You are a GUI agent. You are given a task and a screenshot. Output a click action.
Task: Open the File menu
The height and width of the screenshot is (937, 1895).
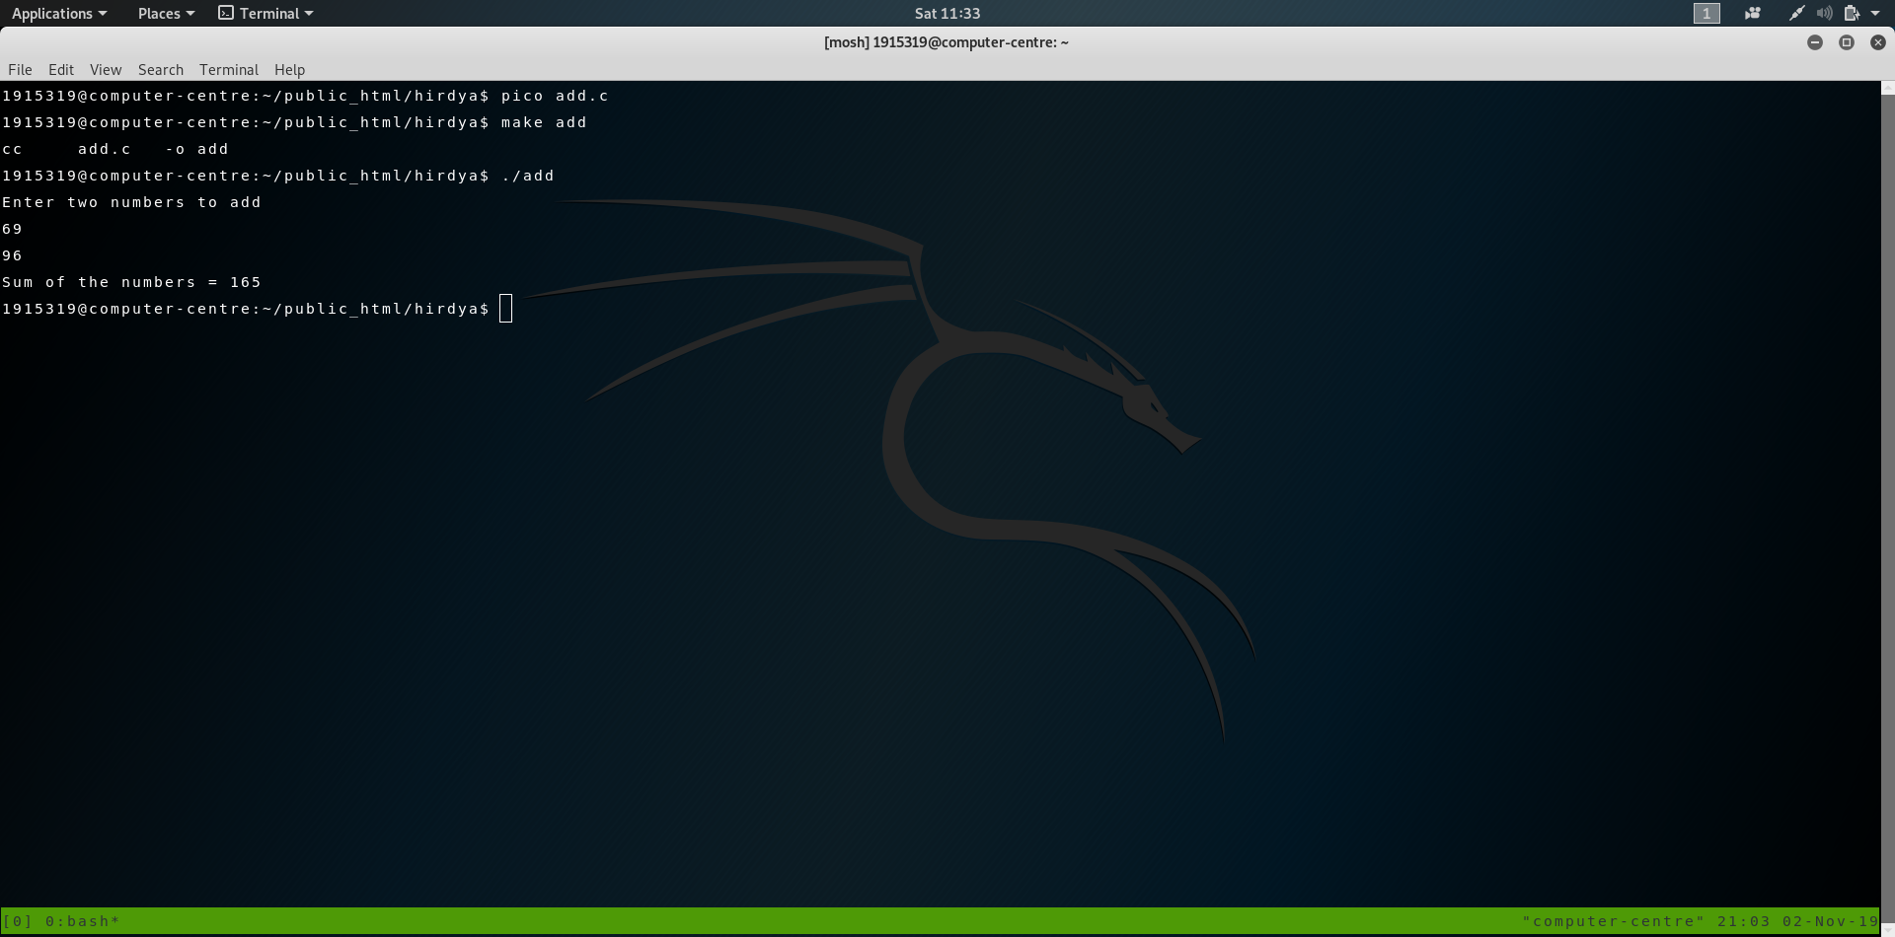20,69
